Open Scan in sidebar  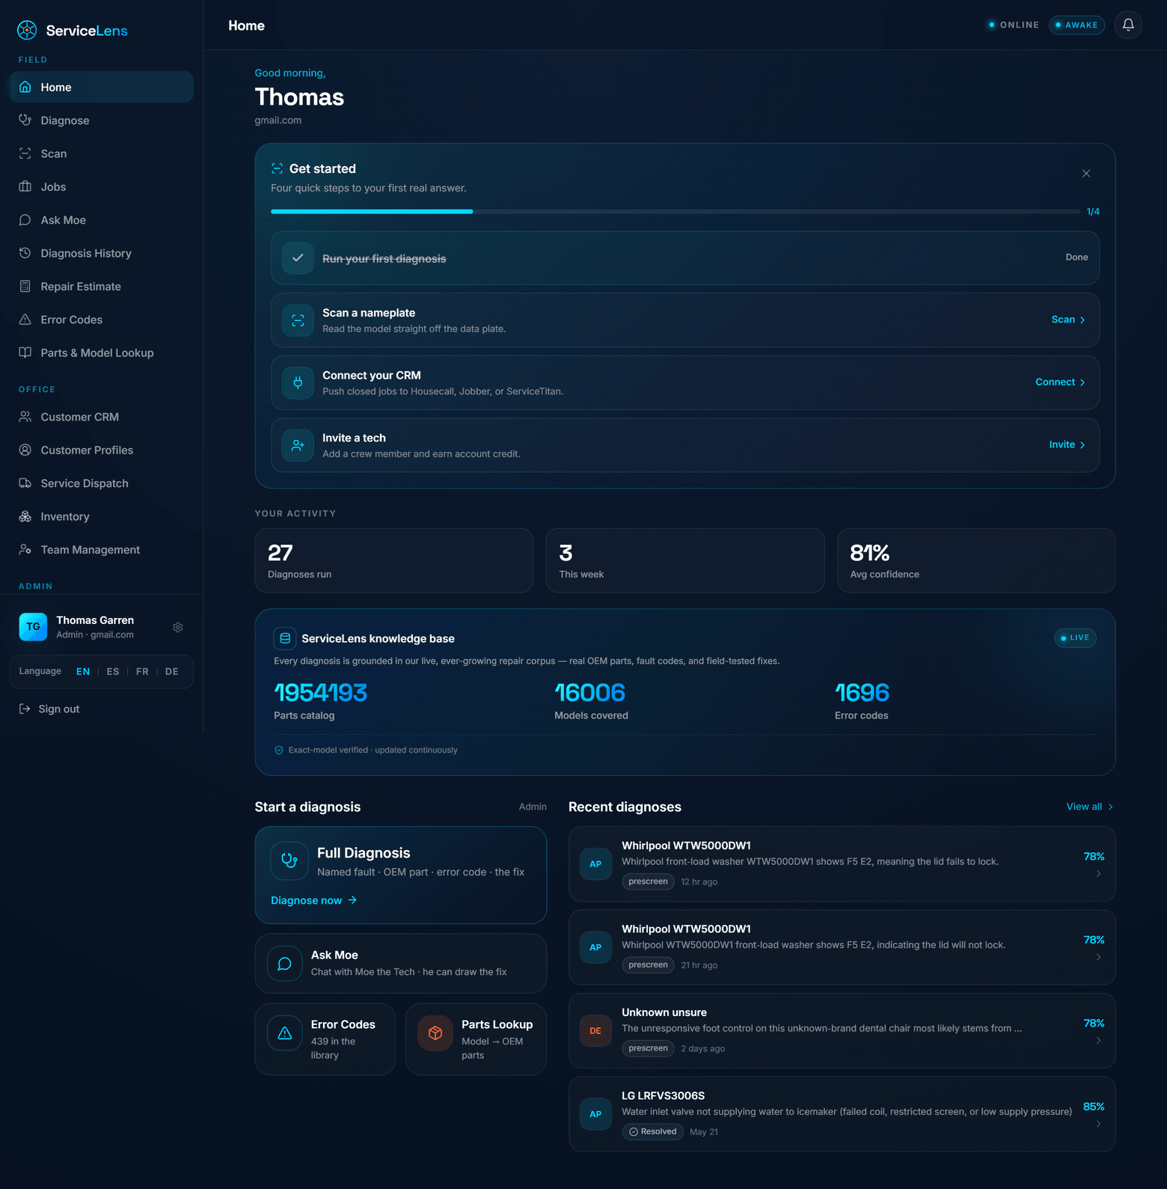(x=101, y=153)
